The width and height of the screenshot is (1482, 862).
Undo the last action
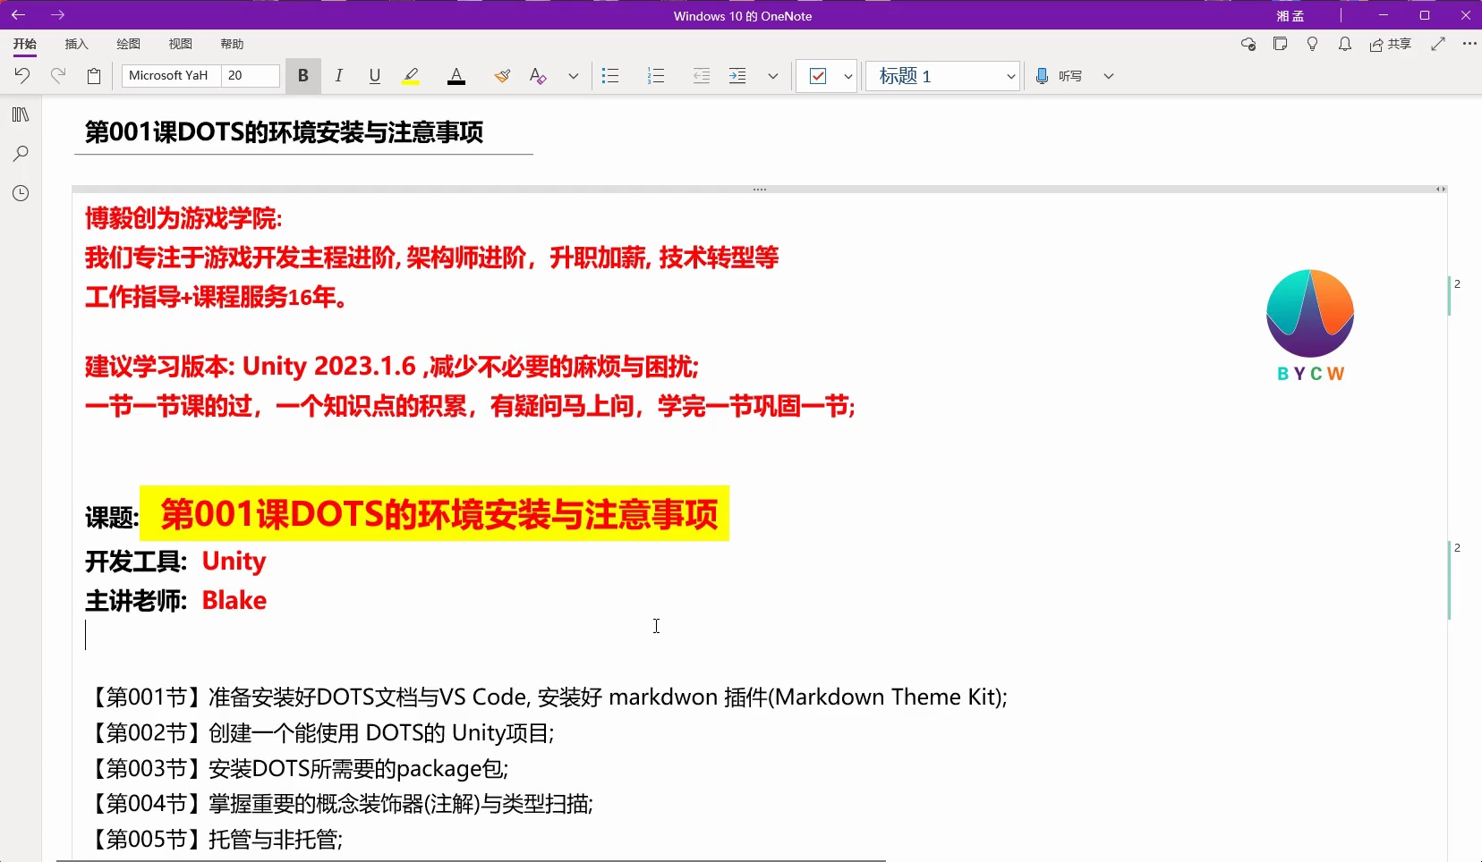[x=22, y=76]
